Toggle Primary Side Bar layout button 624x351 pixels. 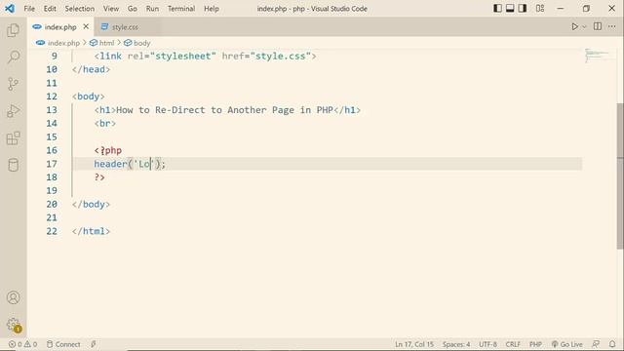click(497, 9)
